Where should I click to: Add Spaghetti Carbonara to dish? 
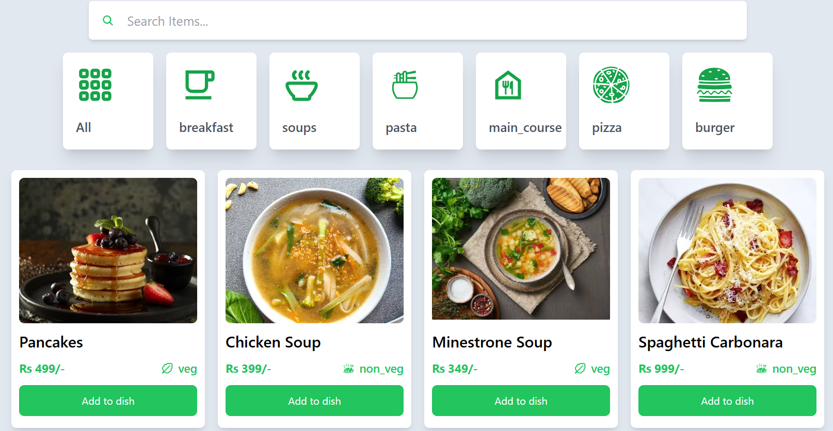click(727, 401)
